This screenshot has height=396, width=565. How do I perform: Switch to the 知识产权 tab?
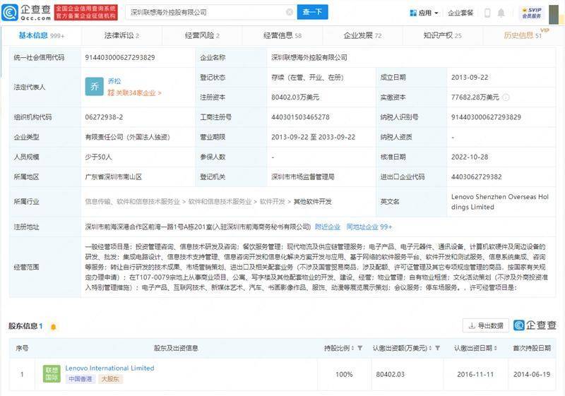tap(443, 35)
